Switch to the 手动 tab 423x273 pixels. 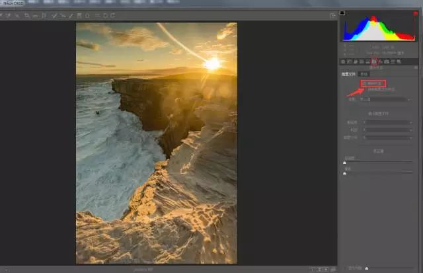(363, 74)
